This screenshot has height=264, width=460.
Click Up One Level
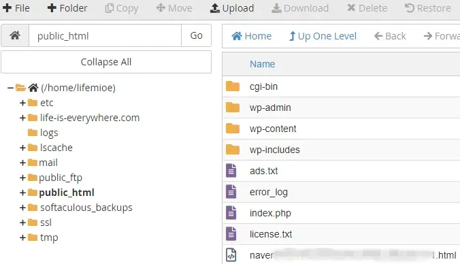[x=323, y=36]
